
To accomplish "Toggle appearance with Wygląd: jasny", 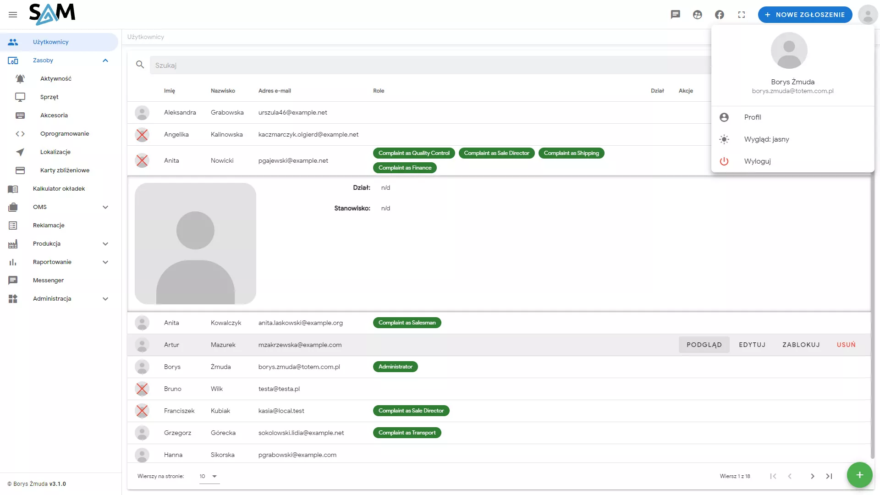I will [792, 139].
